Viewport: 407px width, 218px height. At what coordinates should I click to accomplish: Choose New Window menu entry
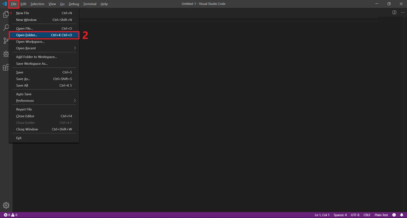click(44, 20)
